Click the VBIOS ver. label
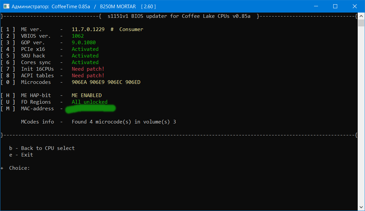This screenshot has width=365, height=211. pyautogui.click(x=36, y=36)
